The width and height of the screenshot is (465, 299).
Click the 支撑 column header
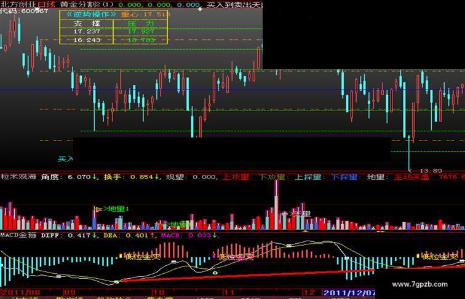87,23
